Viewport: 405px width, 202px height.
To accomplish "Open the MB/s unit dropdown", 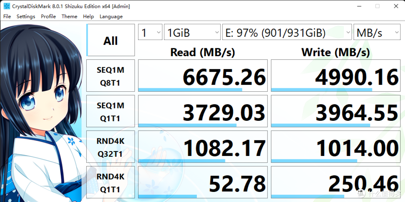I will [x=377, y=32].
